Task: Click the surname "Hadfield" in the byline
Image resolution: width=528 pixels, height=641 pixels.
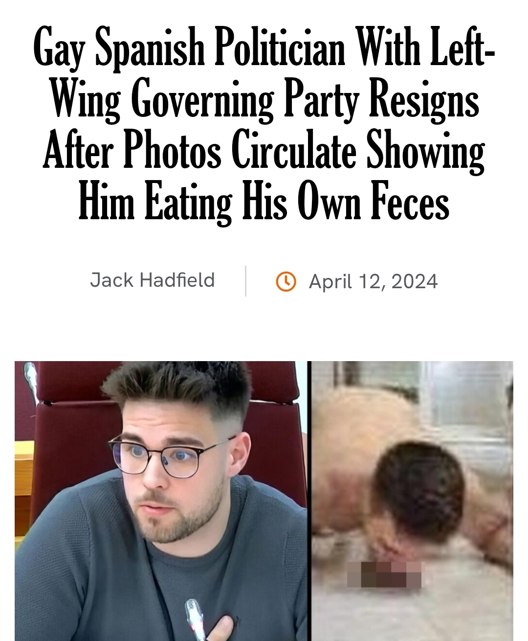Action: coord(177,280)
